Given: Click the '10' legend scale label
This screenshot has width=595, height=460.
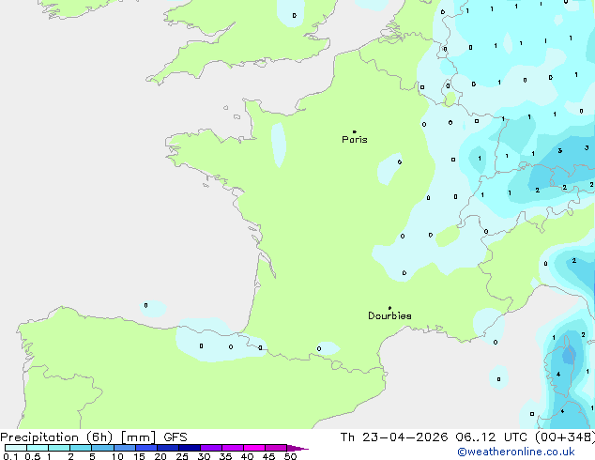Looking at the screenshot, I should 117,456.
